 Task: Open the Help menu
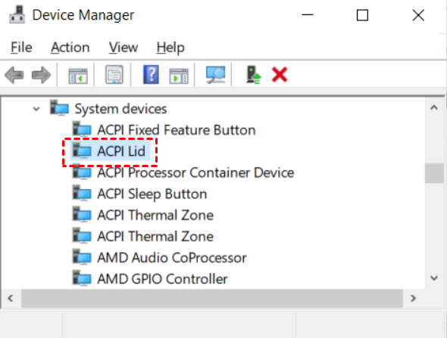click(170, 47)
